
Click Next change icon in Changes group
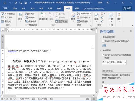pos(102,21)
